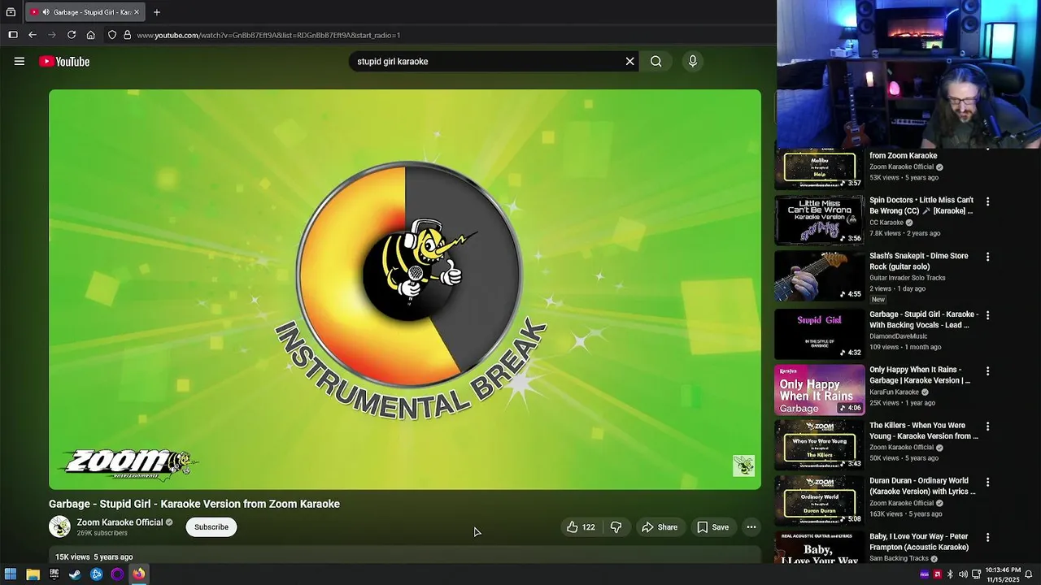Image resolution: width=1041 pixels, height=585 pixels.
Task: Dislike the video
Action: tap(616, 527)
